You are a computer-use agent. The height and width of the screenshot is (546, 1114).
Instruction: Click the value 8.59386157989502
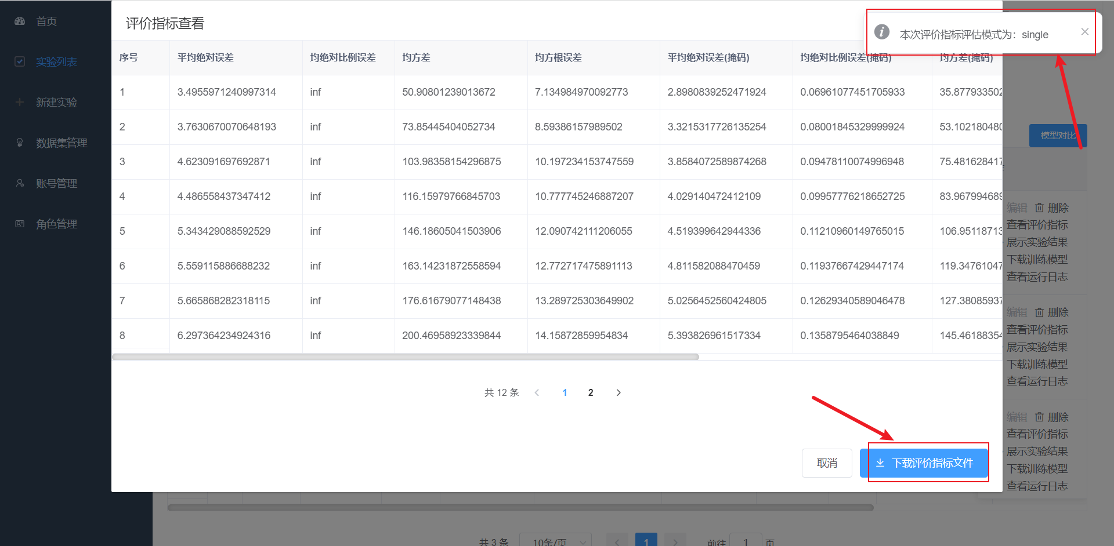(578, 127)
